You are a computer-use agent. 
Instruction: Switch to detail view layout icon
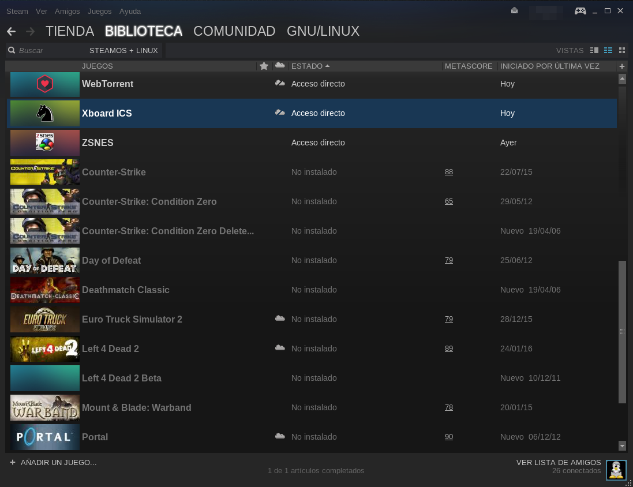tap(594, 50)
